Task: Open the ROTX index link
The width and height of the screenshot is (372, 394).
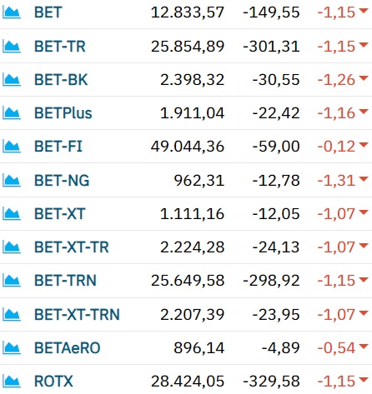Action: pos(53,382)
